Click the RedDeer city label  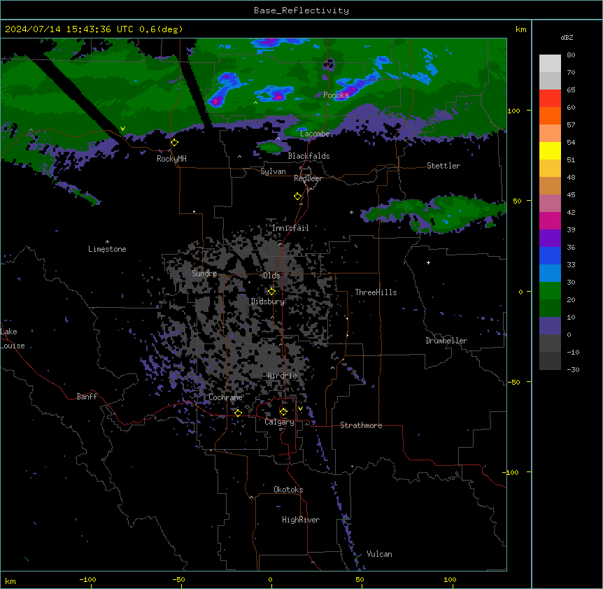coord(308,178)
